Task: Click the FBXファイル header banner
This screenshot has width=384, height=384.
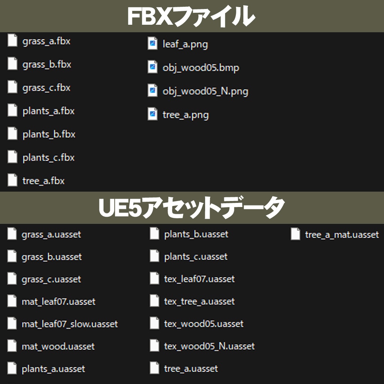Action: coord(192,15)
